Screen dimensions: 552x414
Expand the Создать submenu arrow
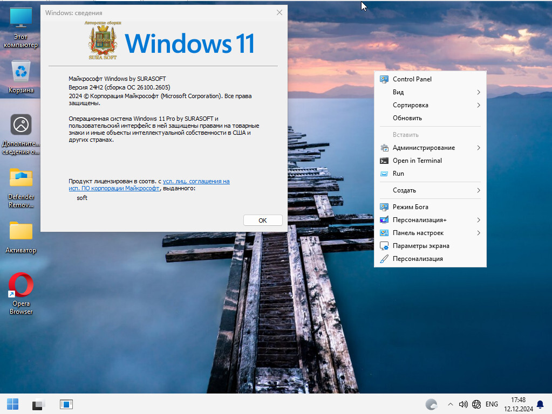point(479,190)
